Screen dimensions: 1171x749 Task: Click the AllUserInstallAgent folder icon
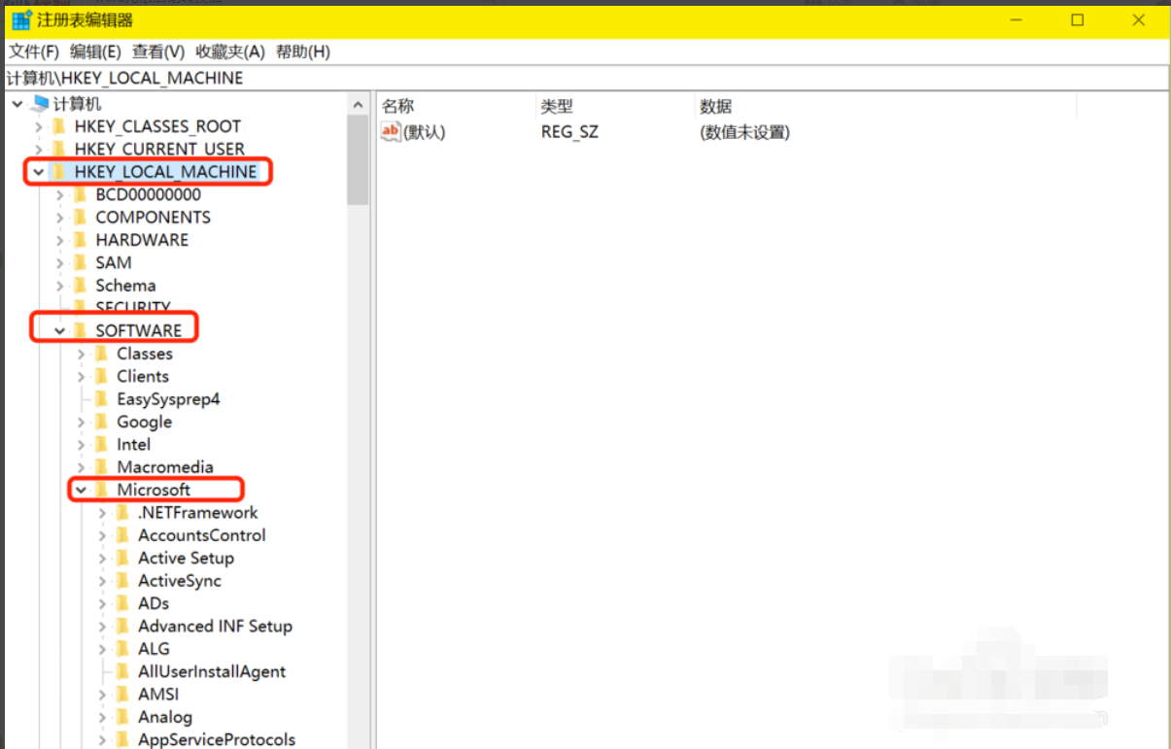(x=123, y=671)
